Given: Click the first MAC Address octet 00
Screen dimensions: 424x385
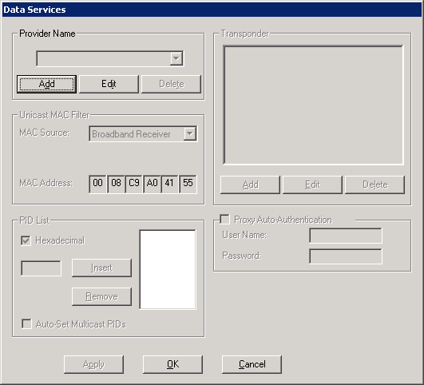Looking at the screenshot, I should pos(97,184).
